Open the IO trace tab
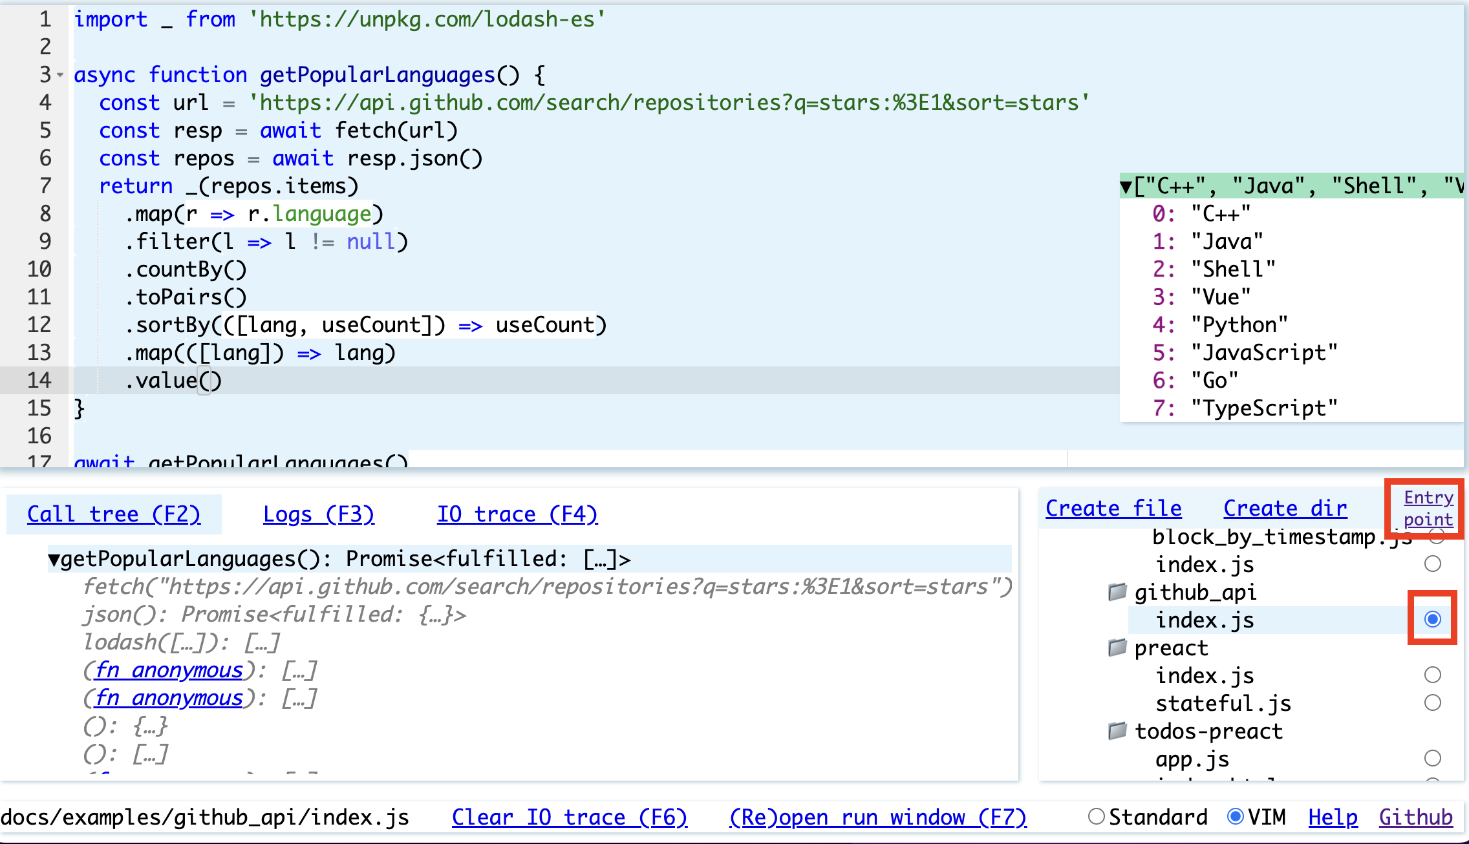Viewport: 1469px width, 844px height. (x=517, y=514)
